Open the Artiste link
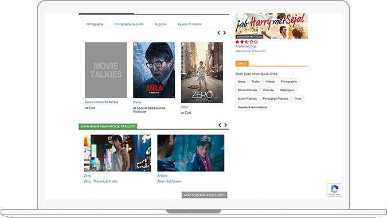The height and width of the screenshot is (218, 387). point(162,176)
